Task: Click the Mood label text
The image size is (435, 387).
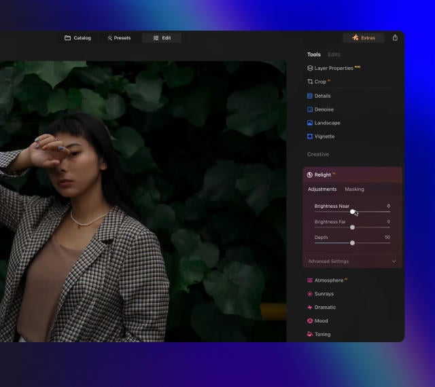Action: [x=321, y=320]
